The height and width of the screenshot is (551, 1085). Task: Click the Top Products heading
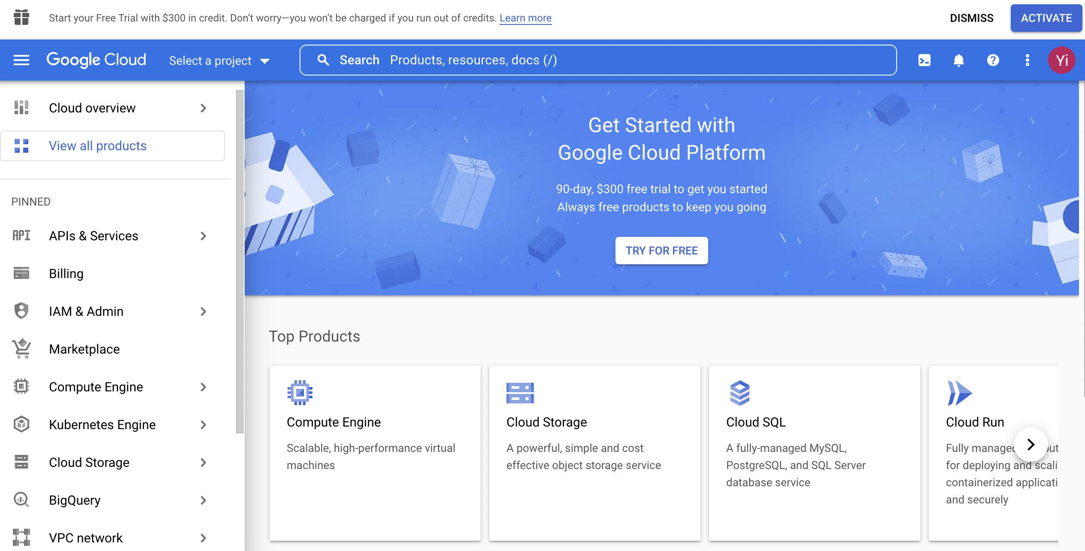(x=314, y=336)
